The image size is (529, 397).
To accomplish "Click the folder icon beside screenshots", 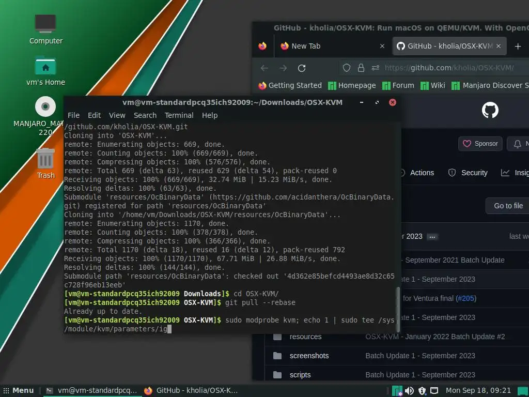I will coord(277,356).
